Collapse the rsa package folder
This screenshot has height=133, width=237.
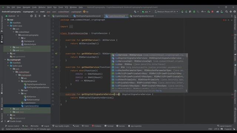coord(19,93)
